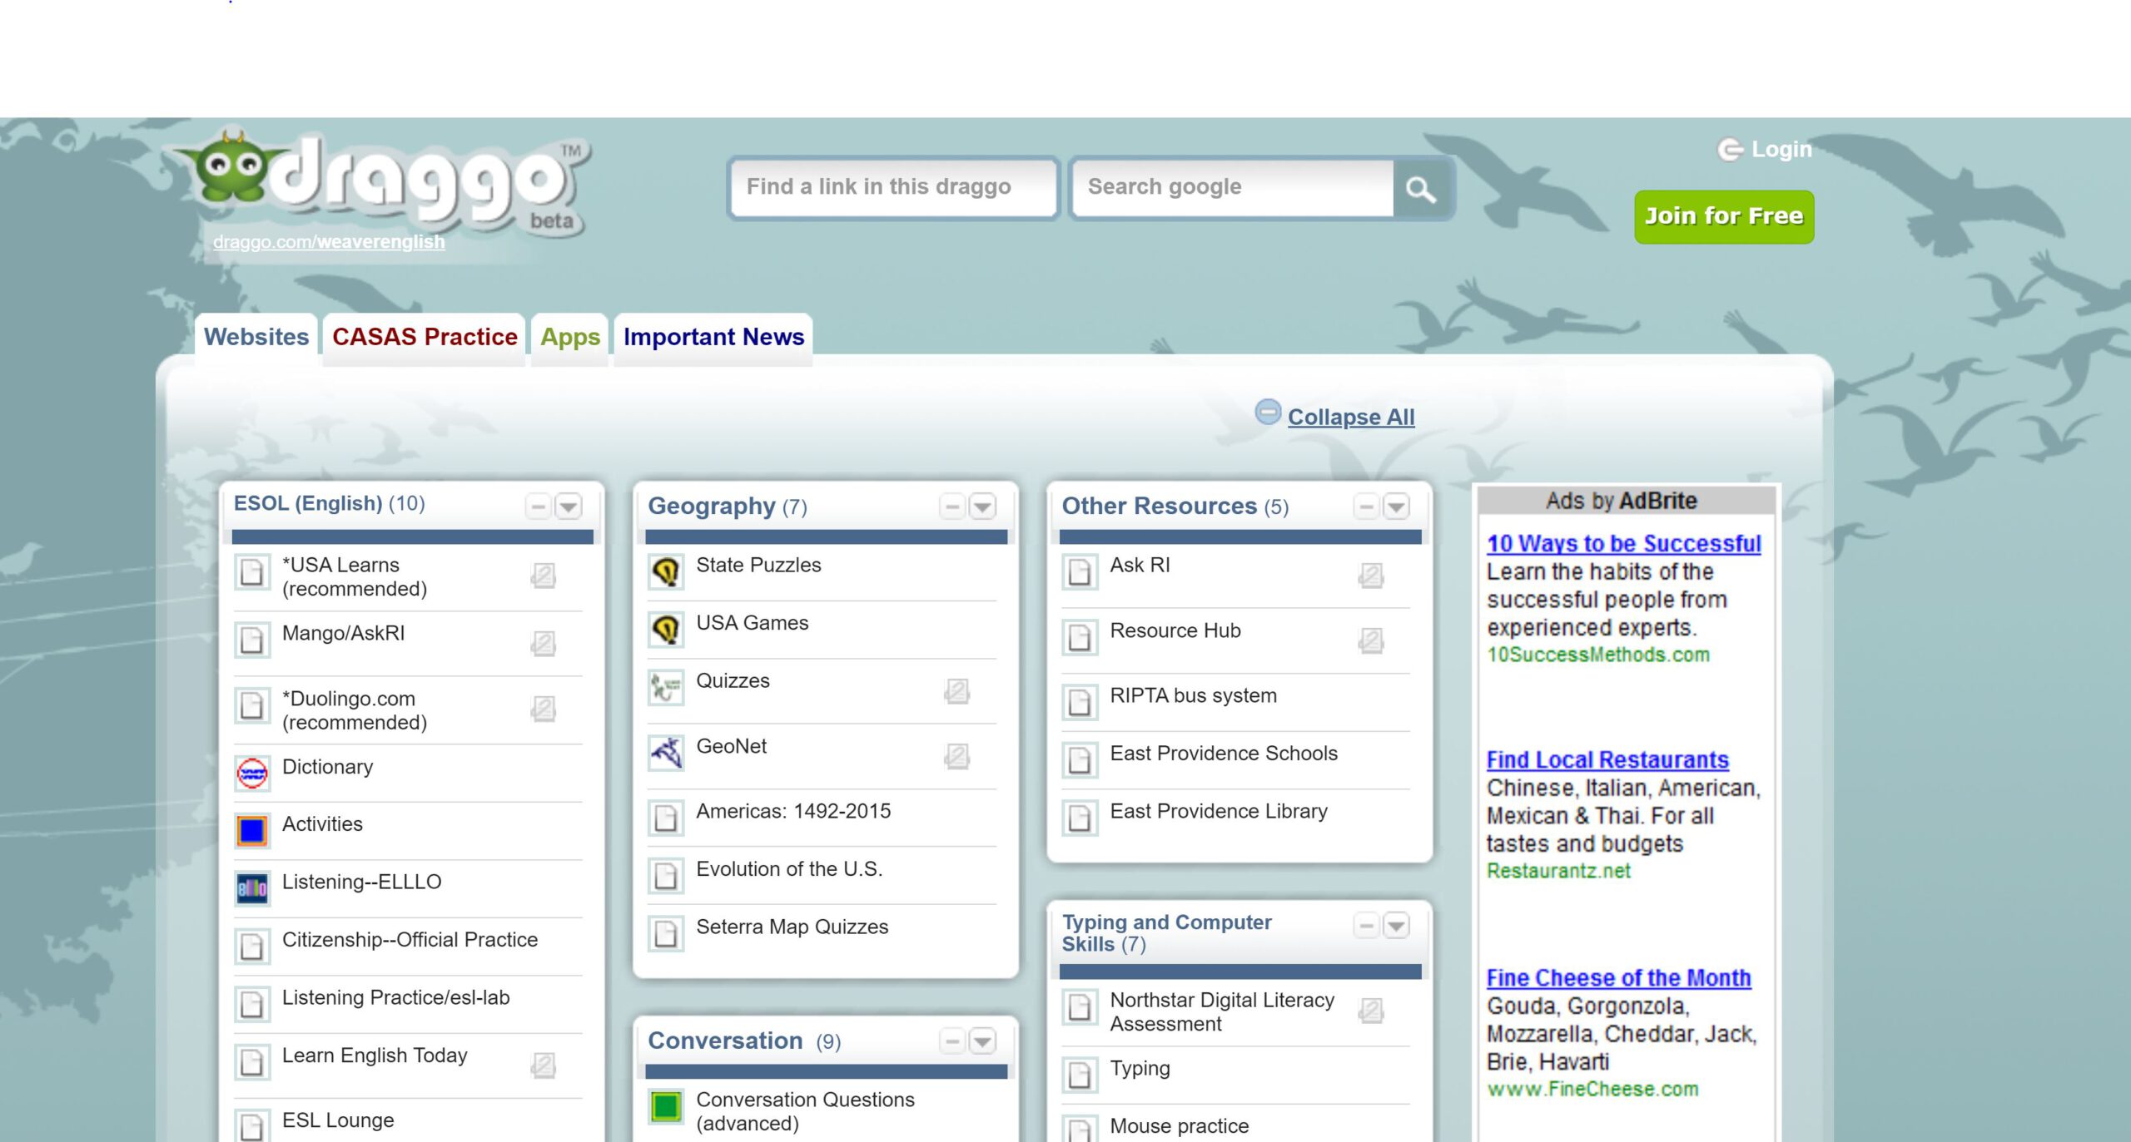
Task: Click the State Puzzles lightbulb icon
Action: pos(666,571)
